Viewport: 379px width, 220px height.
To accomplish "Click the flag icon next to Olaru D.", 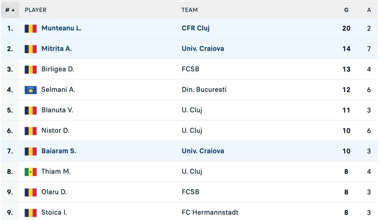I will click(x=31, y=193).
